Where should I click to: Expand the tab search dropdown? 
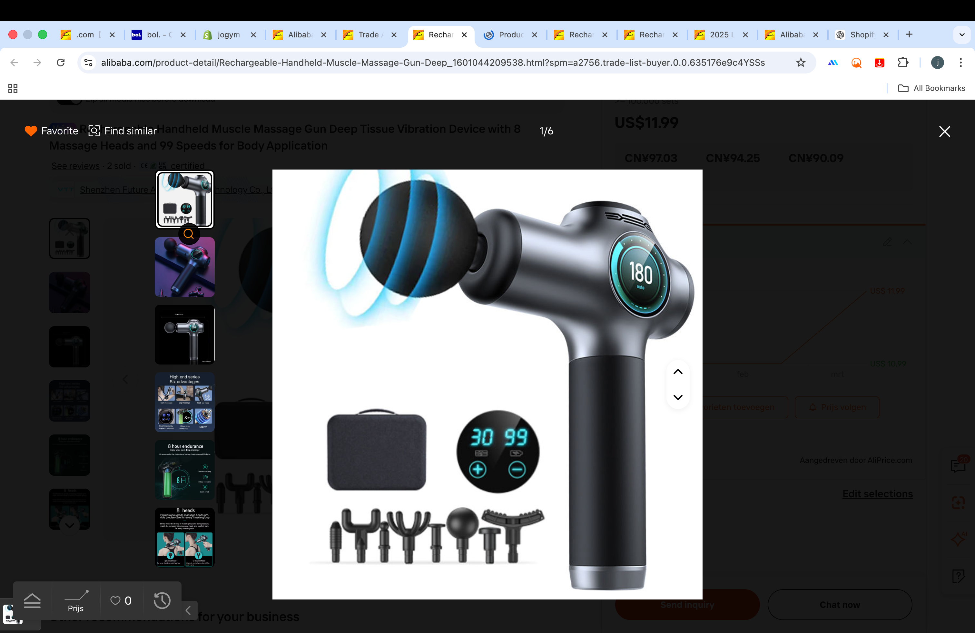[962, 35]
